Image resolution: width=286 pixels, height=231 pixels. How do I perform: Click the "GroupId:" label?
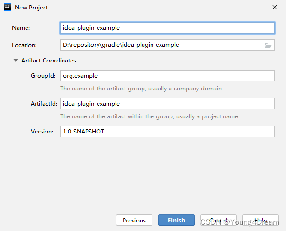(x=43, y=76)
